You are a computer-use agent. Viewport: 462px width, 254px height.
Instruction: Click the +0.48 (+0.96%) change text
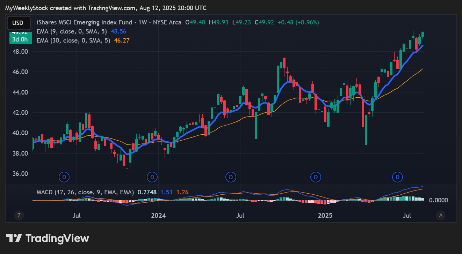coord(298,22)
